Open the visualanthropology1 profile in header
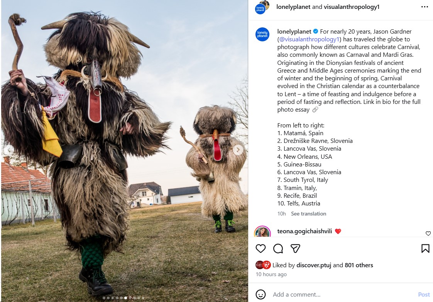433x302 pixels. pos(352,7)
